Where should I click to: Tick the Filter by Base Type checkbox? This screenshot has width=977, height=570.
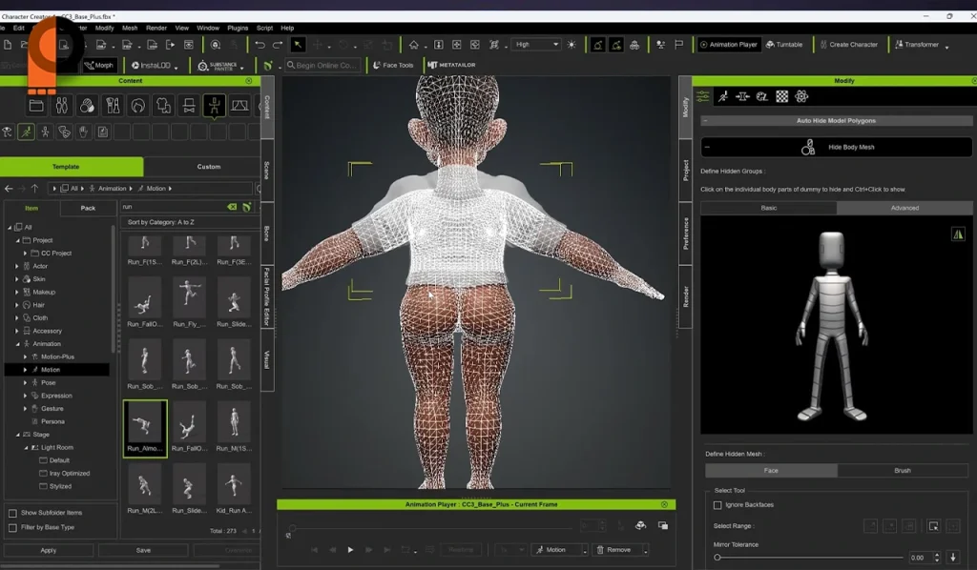click(12, 527)
